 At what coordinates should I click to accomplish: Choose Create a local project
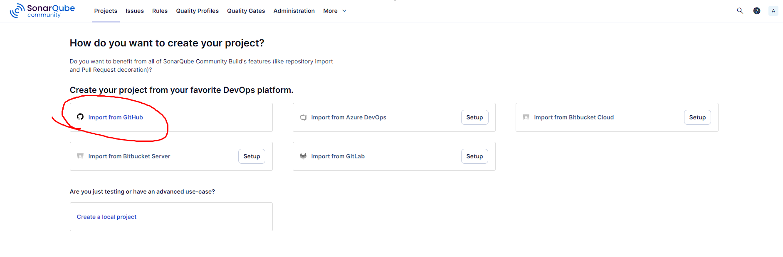point(106,217)
